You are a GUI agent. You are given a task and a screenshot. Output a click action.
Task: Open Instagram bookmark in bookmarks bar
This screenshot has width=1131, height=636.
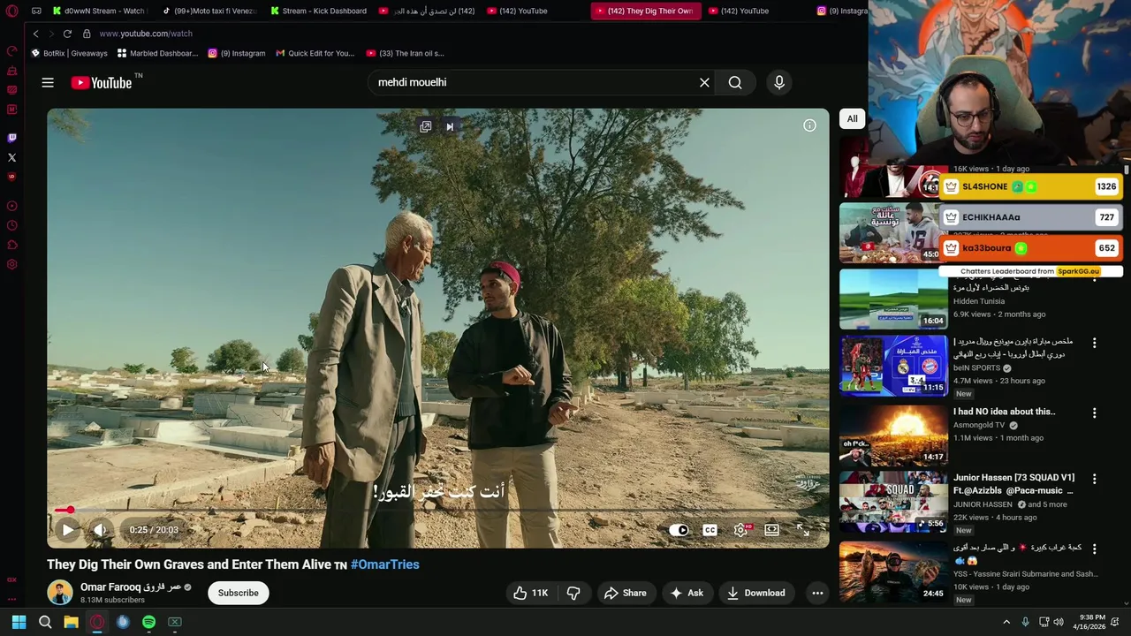(x=237, y=53)
